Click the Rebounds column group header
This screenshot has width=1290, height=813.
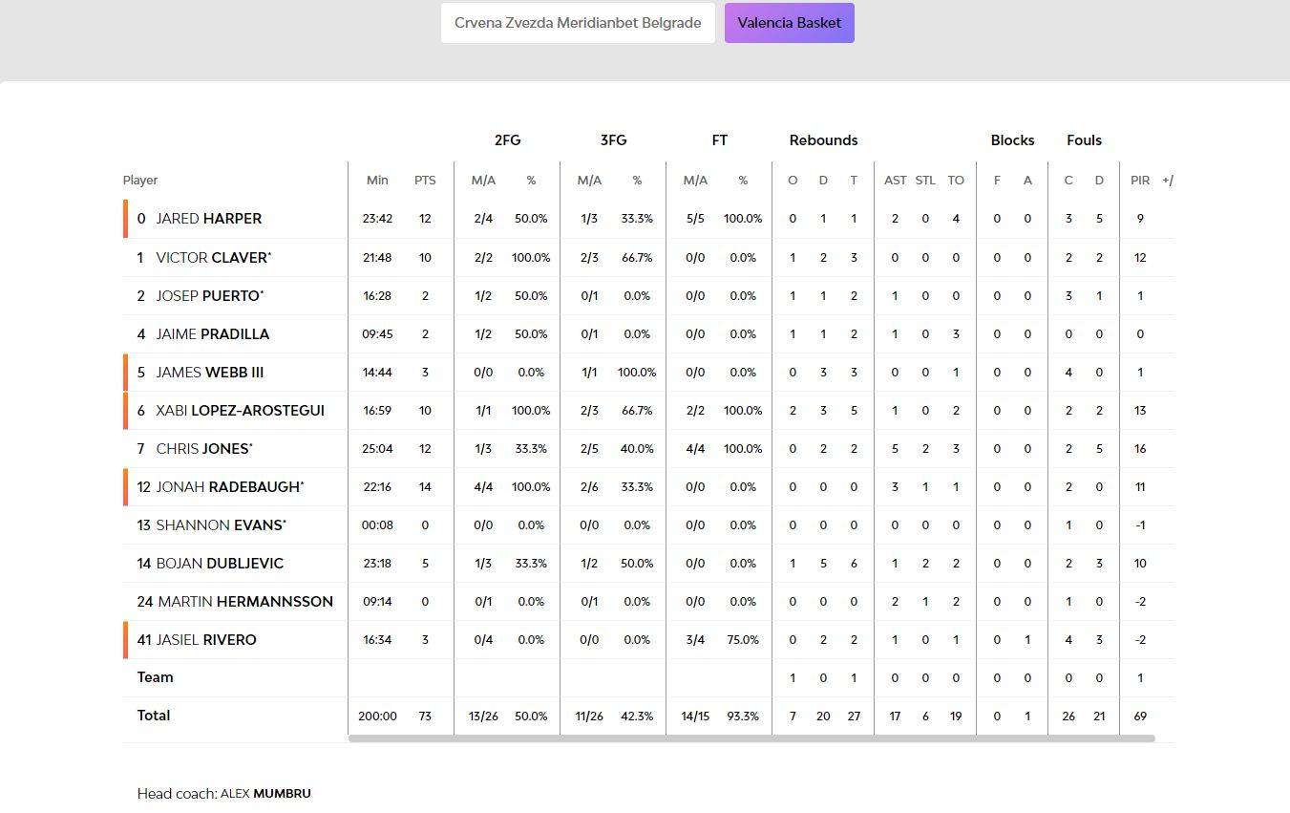coord(823,139)
